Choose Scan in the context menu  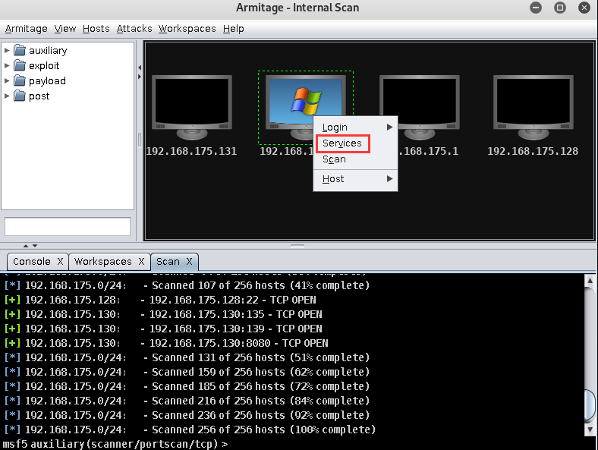coord(355,159)
